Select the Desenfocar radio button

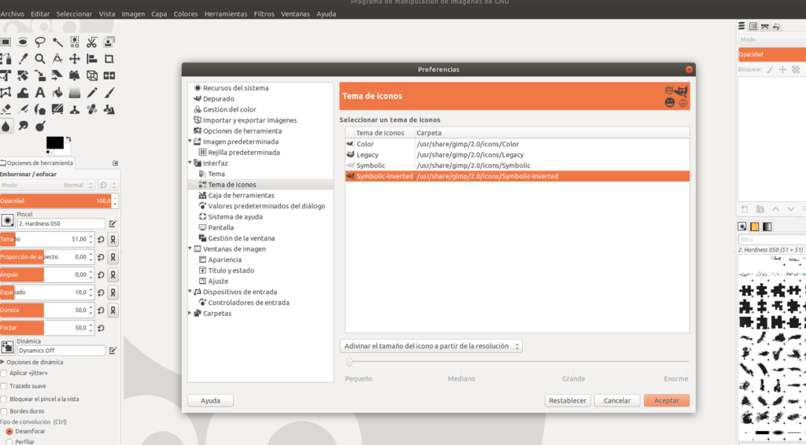tap(9, 432)
